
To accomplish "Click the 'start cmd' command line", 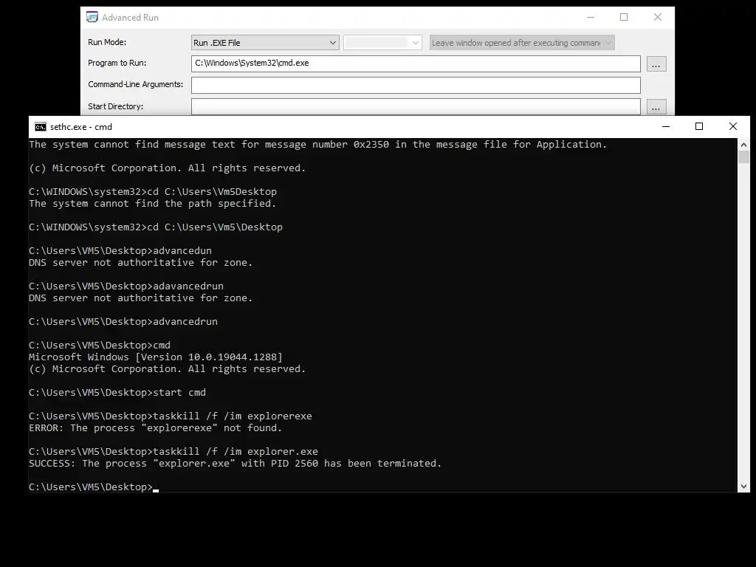I will point(117,393).
